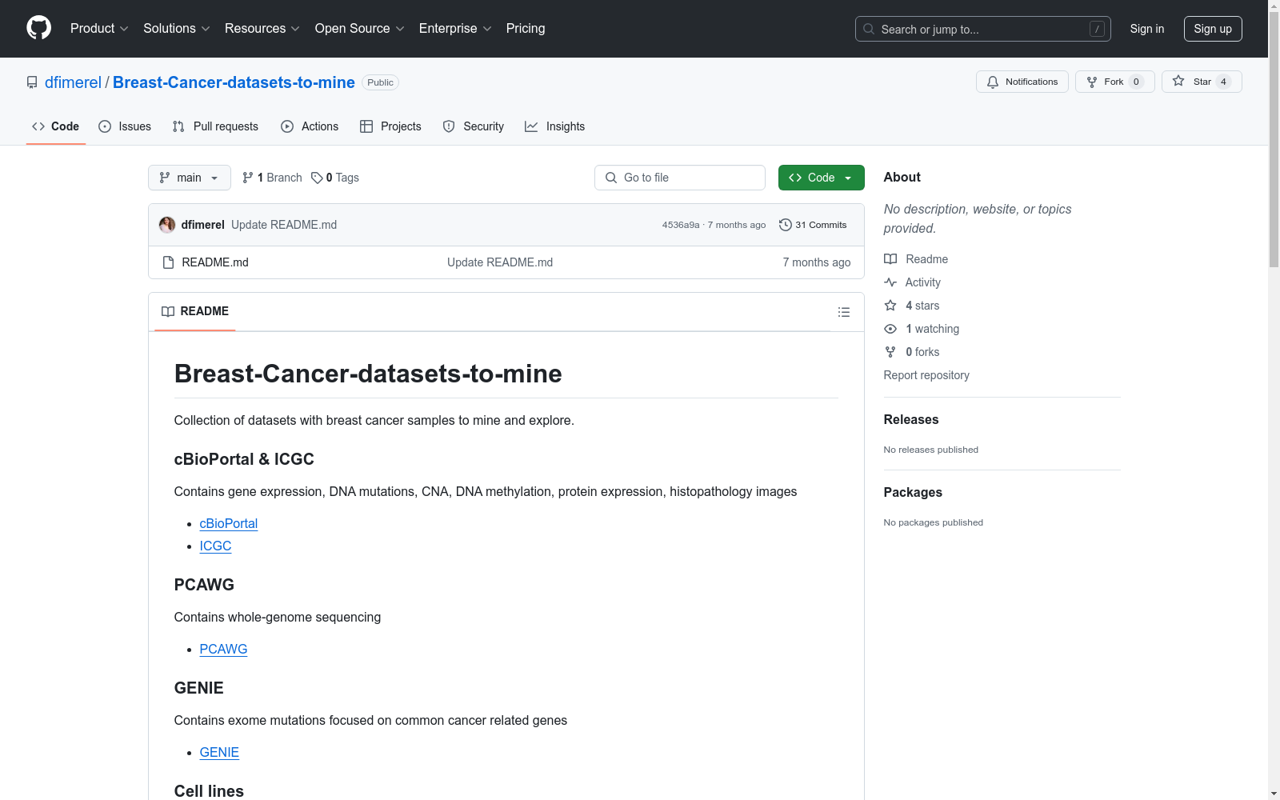Image resolution: width=1280 pixels, height=800 pixels.
Task: View 0 forks in About sidebar
Action: point(912,352)
